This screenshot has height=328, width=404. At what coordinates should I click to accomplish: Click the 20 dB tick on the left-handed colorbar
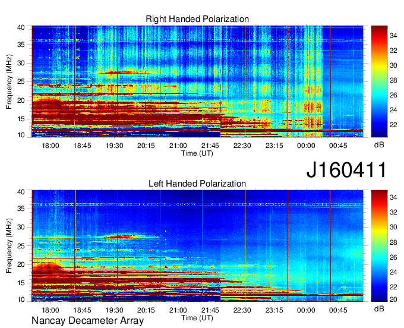pyautogui.click(x=393, y=299)
